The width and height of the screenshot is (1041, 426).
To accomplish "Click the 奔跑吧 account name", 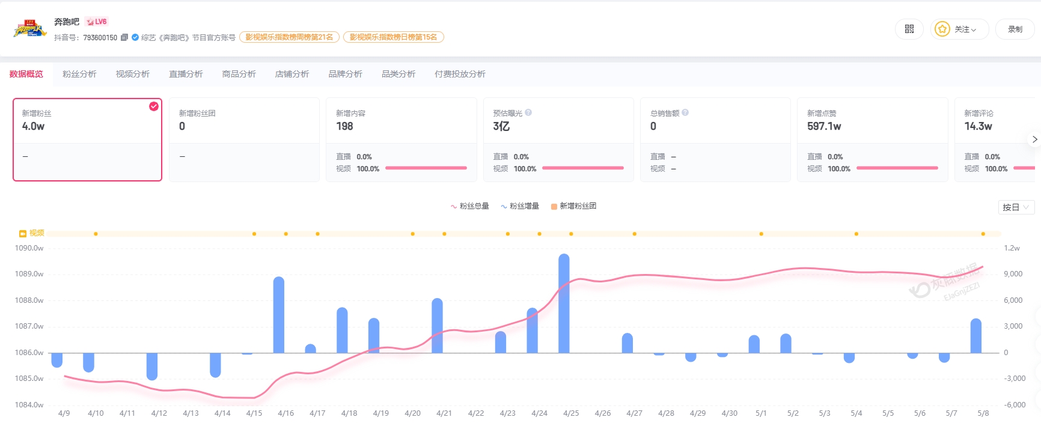I will (x=67, y=22).
